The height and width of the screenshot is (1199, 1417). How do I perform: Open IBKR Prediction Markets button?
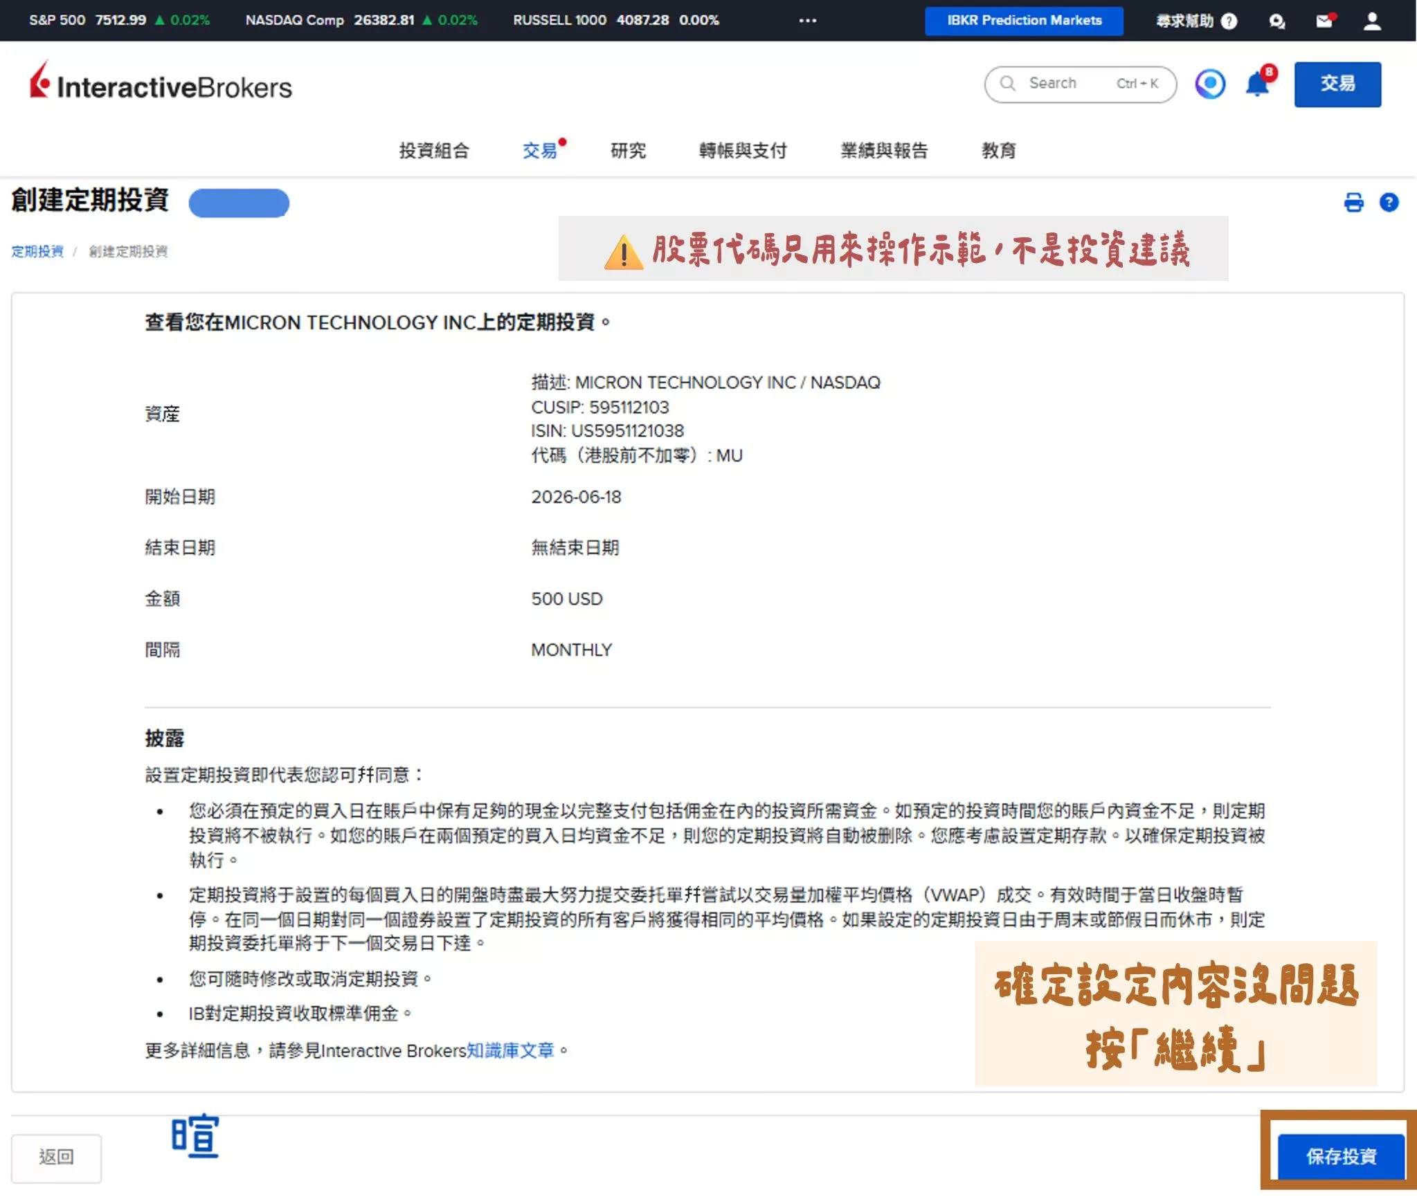click(x=1024, y=21)
